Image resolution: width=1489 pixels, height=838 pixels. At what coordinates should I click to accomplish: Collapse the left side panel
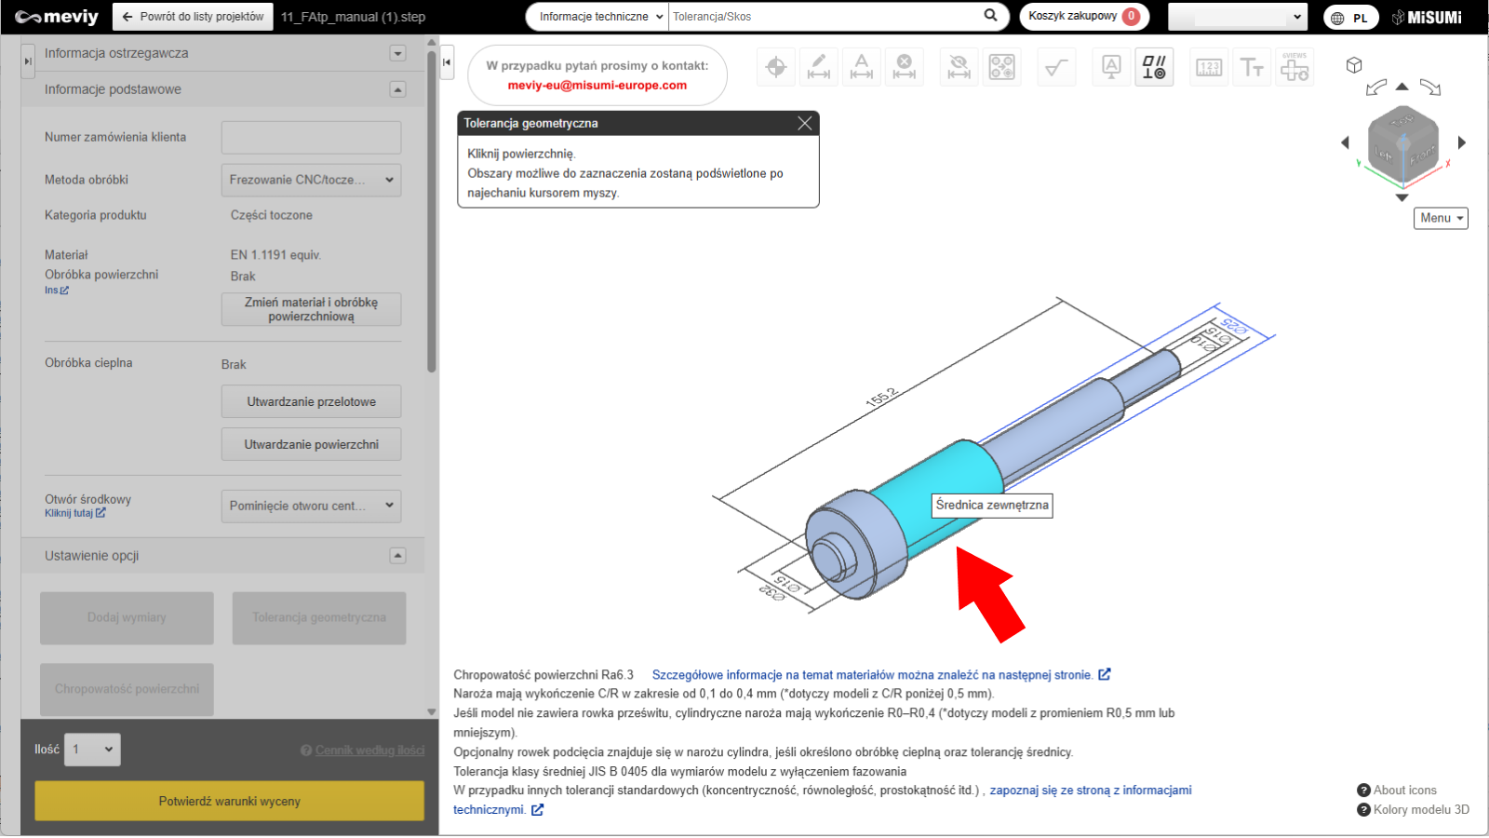[447, 62]
